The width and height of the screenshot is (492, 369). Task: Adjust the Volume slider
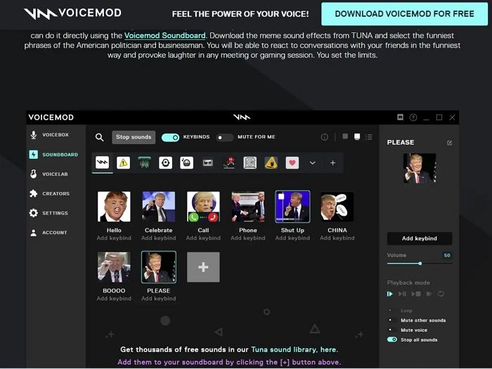420,264
